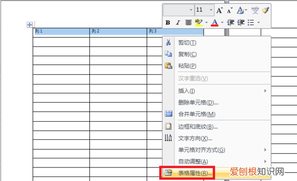Open bullet list style dropdown arrow
This screenshot has width=297, height=181.
pyautogui.click(x=259, y=23)
